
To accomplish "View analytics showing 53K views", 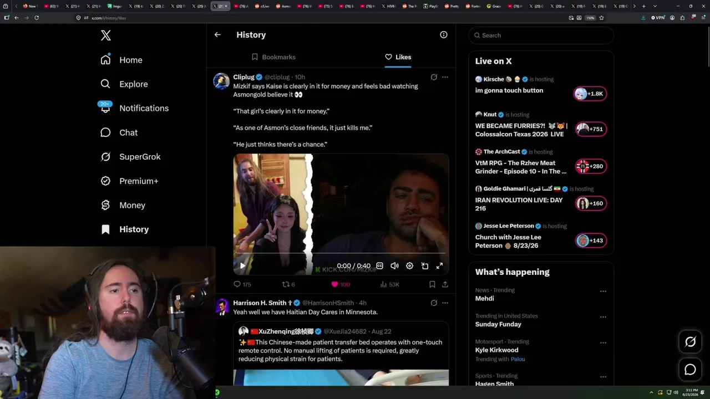I will (x=389, y=284).
